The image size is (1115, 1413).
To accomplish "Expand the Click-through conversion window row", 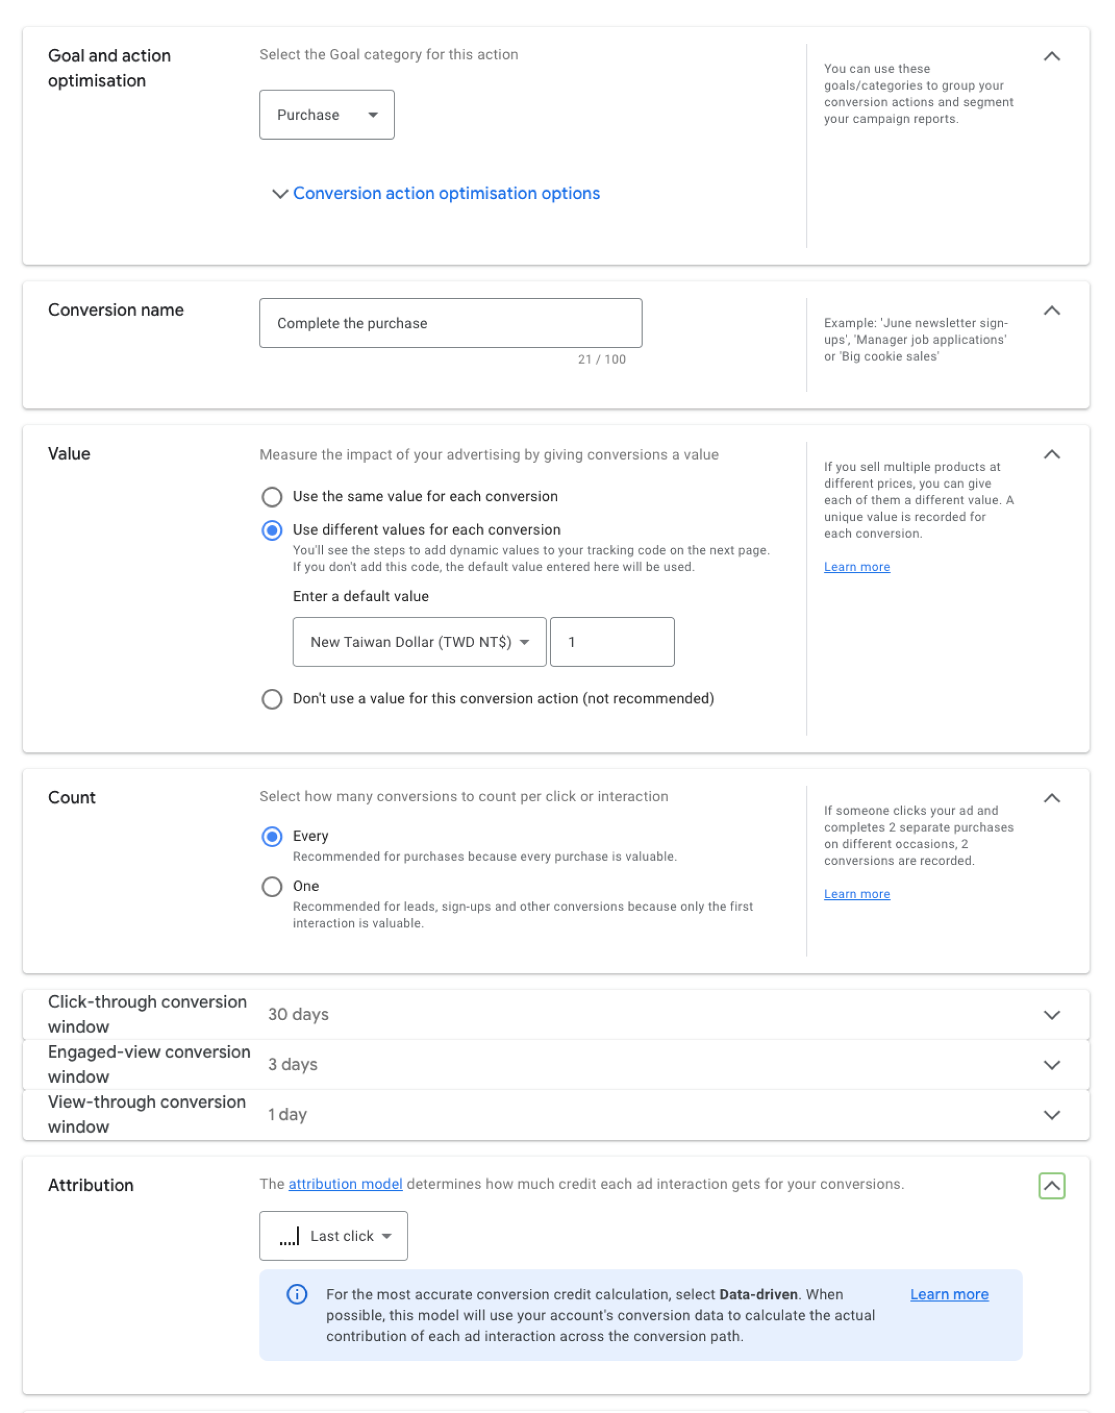I will [1051, 1015].
